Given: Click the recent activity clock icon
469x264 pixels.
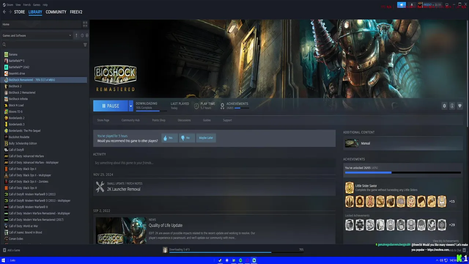Looking at the screenshot, I should coord(82,36).
